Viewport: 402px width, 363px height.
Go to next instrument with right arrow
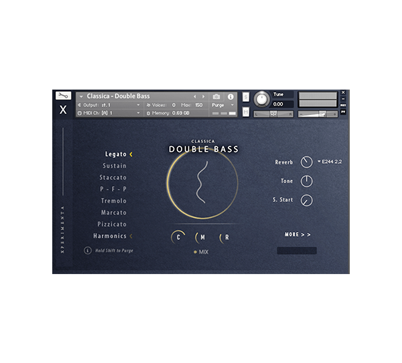[203, 96]
